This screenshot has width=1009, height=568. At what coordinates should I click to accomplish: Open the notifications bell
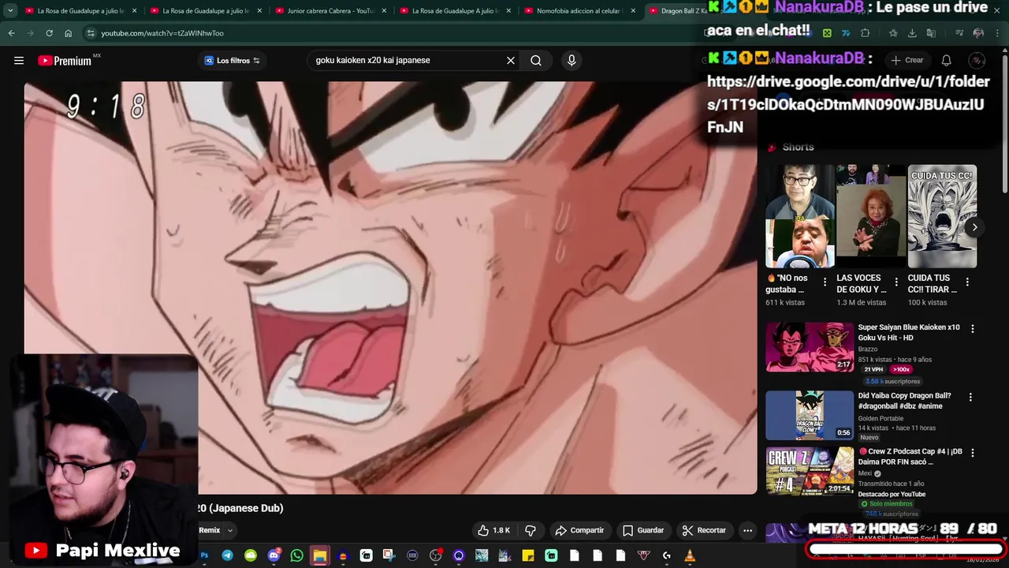(x=947, y=60)
